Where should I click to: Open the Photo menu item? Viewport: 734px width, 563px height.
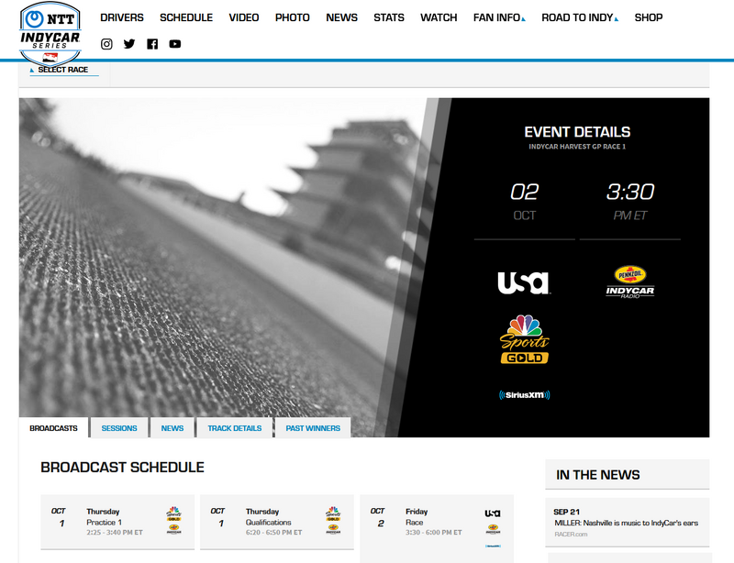point(292,17)
